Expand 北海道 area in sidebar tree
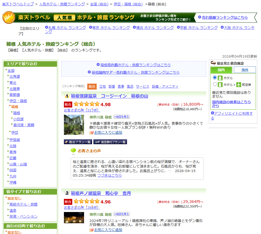Image resolution: width=261 pixels, height=234 pixels. 15,76
